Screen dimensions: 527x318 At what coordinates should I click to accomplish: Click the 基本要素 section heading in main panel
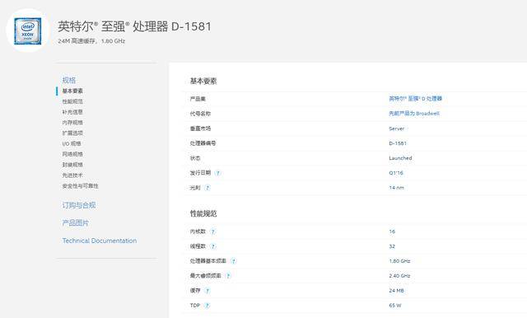203,81
